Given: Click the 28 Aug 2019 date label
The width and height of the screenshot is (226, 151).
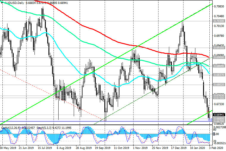Looking at the screenshot, I should [x=84, y=148].
